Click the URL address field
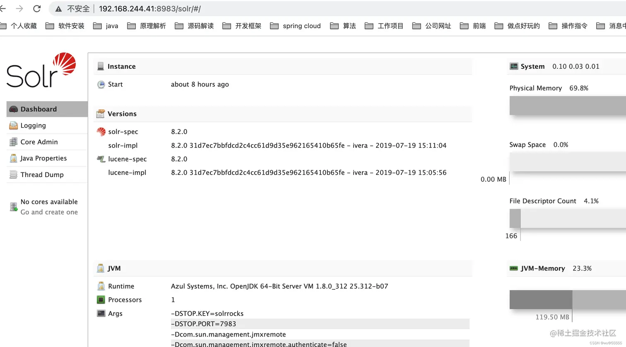Viewport: 626px width, 347px height. coord(337,9)
